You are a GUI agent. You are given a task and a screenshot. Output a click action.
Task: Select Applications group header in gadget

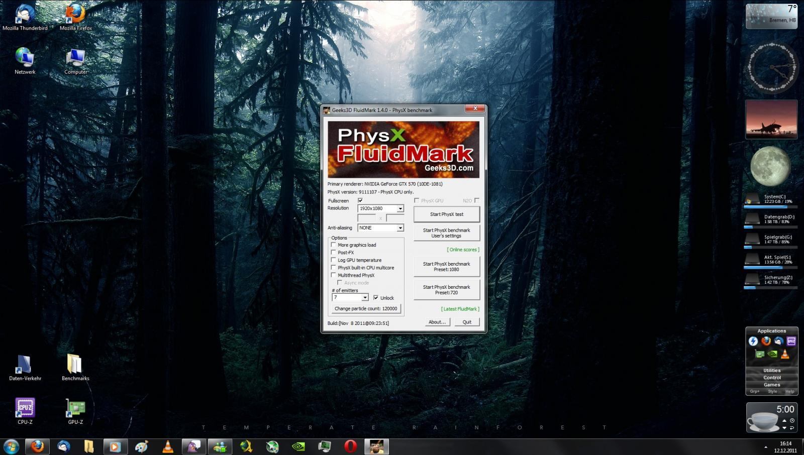[x=772, y=331]
